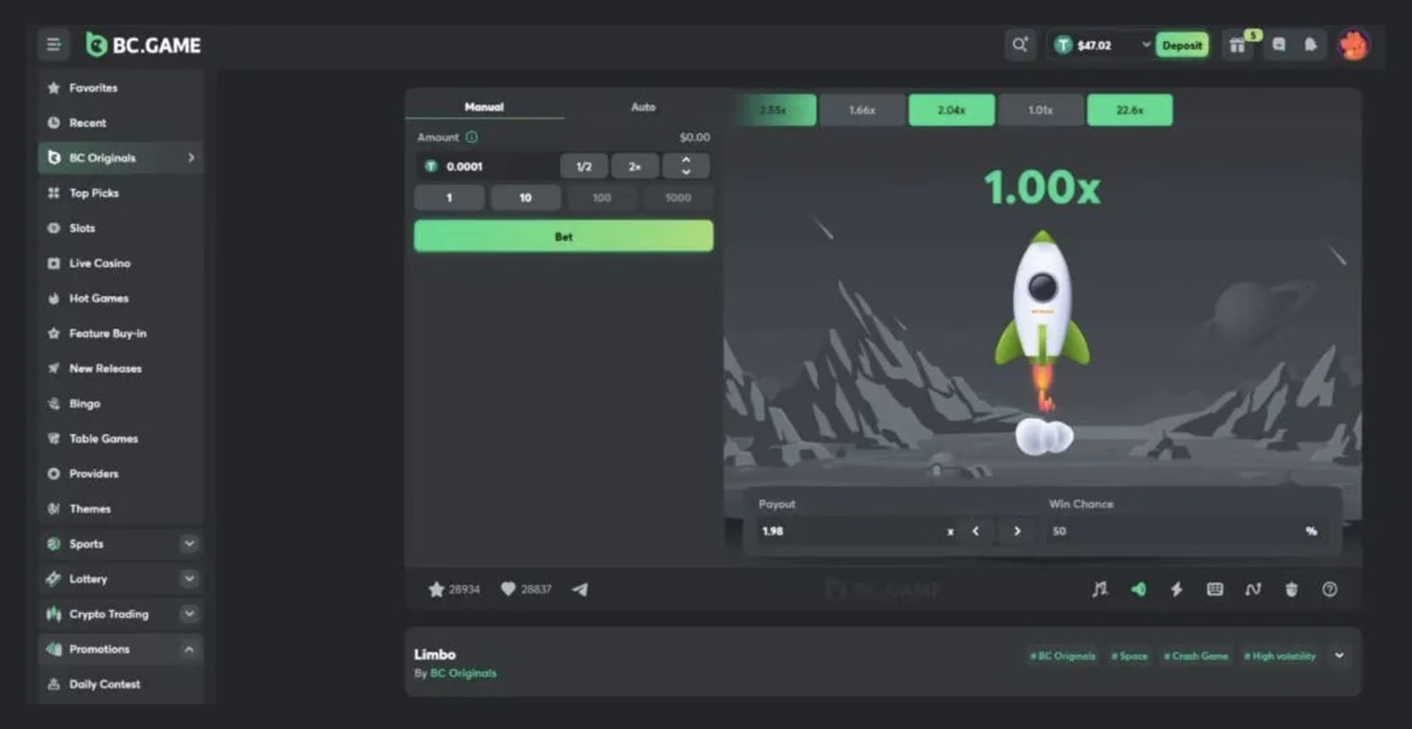Open the search icon in header

click(x=1019, y=45)
